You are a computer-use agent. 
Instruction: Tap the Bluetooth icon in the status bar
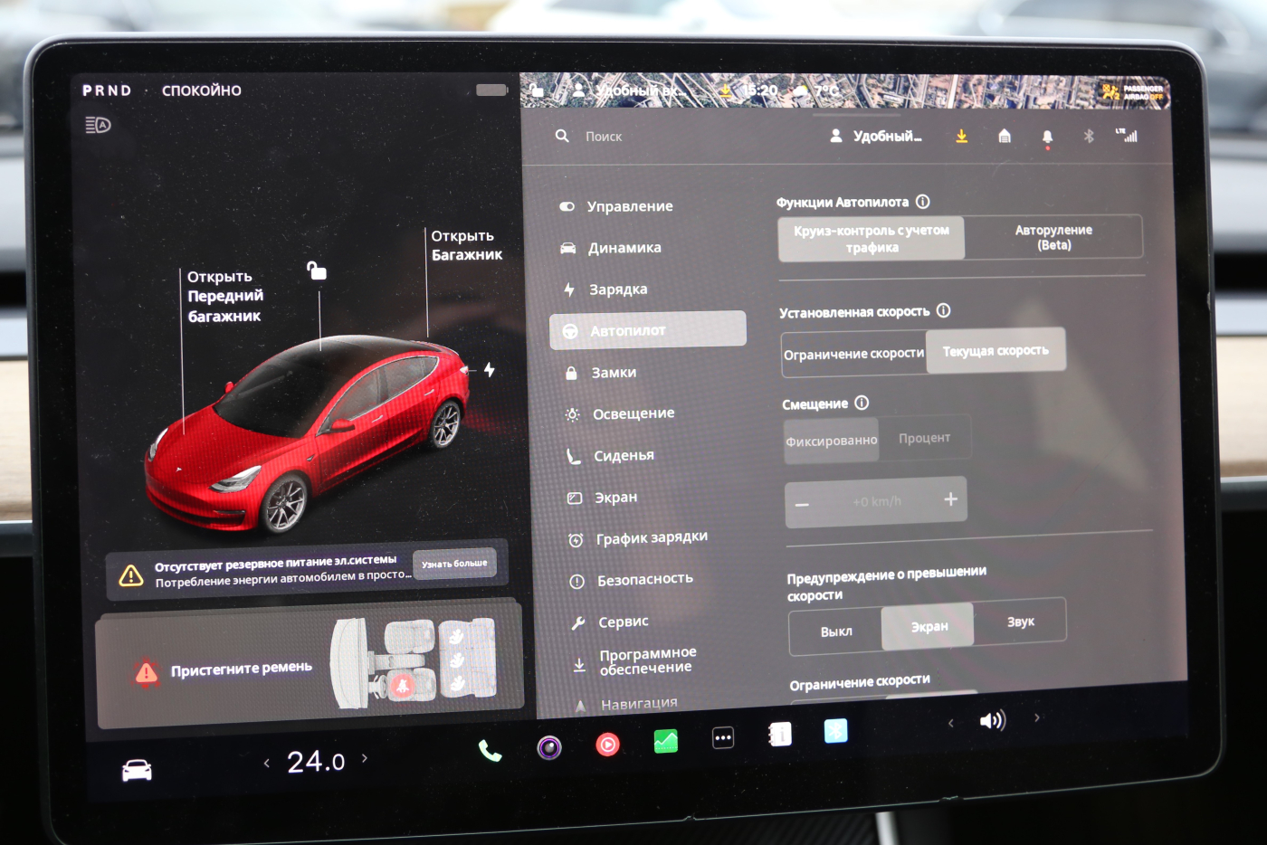[1089, 136]
